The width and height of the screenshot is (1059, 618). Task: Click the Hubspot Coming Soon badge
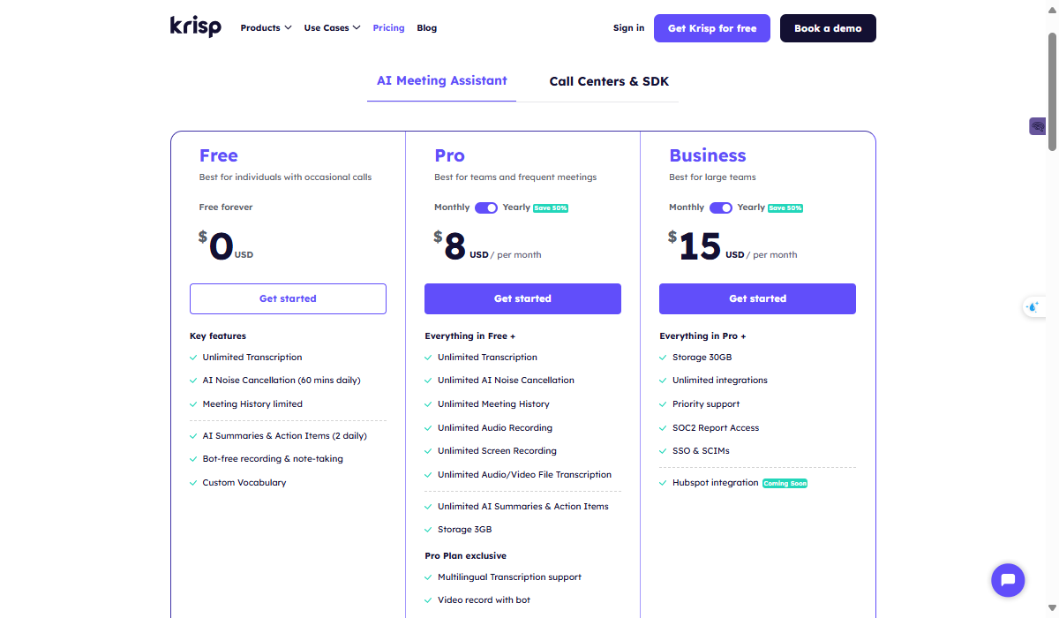(785, 484)
